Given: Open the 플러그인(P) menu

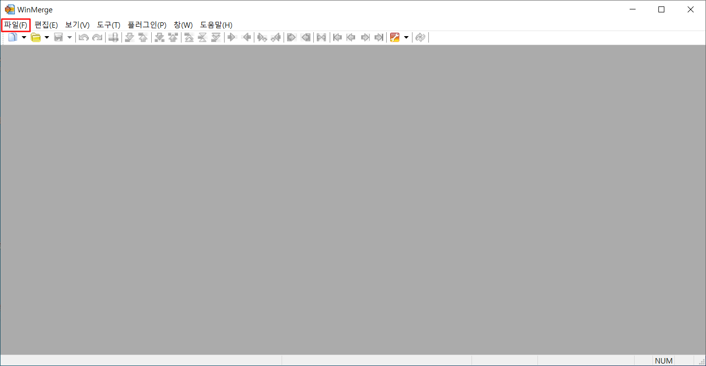Looking at the screenshot, I should point(147,25).
